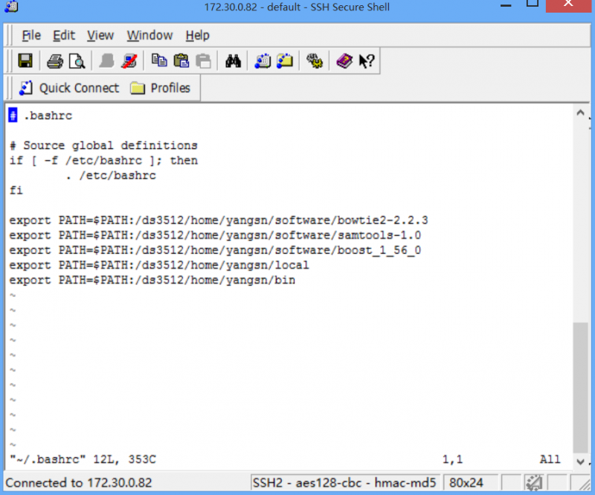595x495 pixels.
Task: Open Print Preview icon
Action: 77,61
